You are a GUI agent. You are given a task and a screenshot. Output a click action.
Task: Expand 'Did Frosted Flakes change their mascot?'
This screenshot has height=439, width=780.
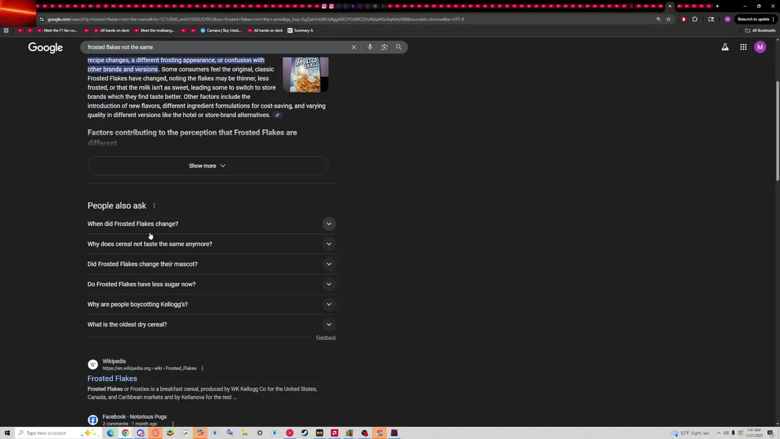click(211, 264)
